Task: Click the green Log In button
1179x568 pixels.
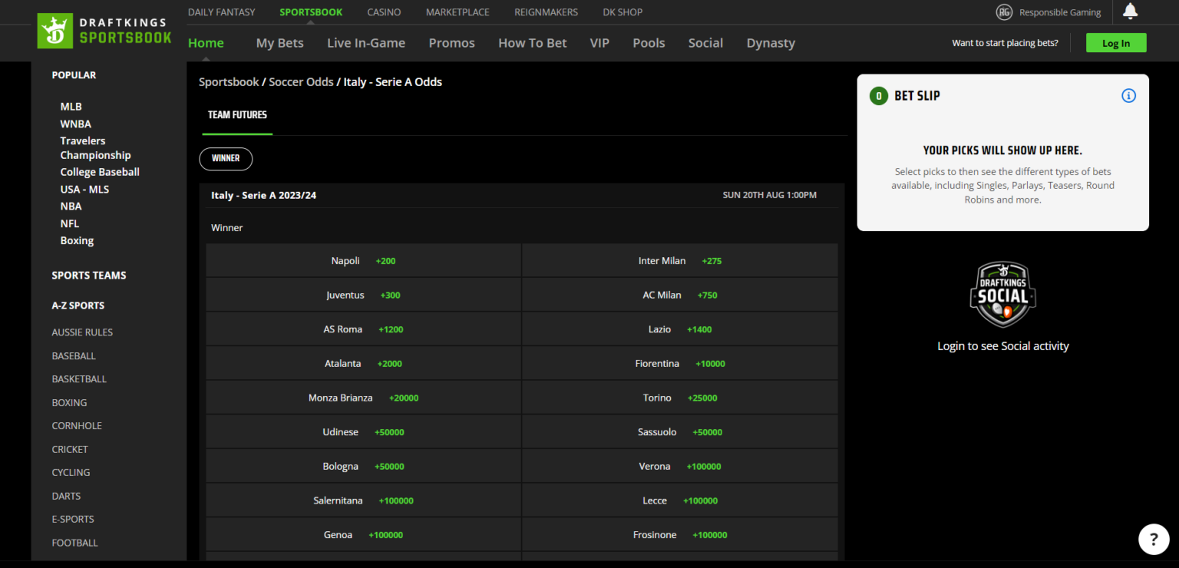Action: tap(1116, 43)
